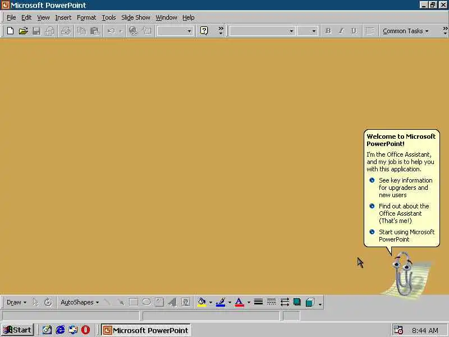Click the Insert Clip Art icon

186,302
